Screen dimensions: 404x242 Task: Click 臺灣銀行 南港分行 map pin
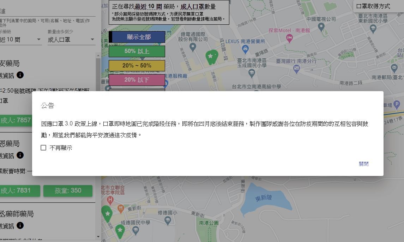tap(296, 69)
